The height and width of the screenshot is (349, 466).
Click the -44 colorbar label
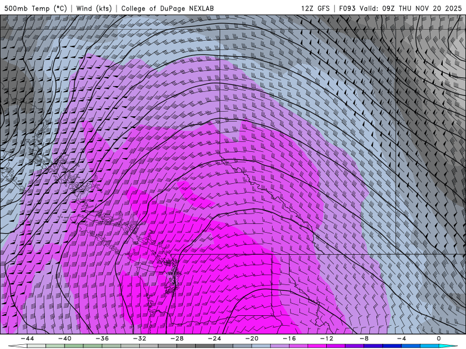(x=27, y=339)
